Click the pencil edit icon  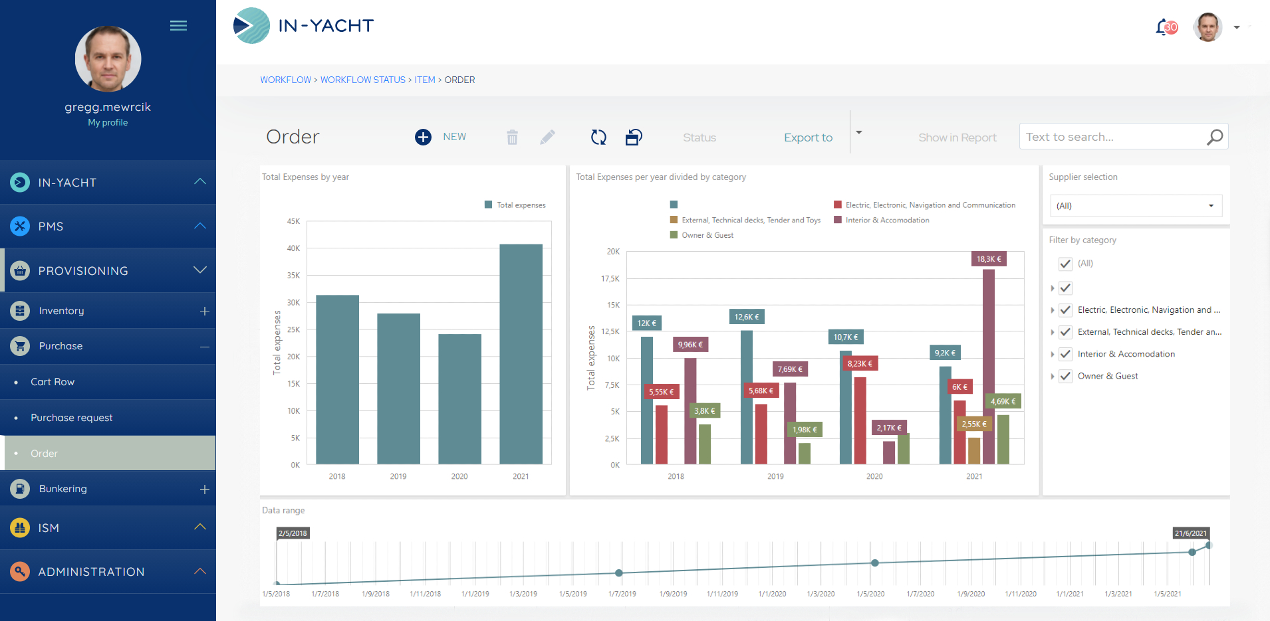[x=547, y=137]
